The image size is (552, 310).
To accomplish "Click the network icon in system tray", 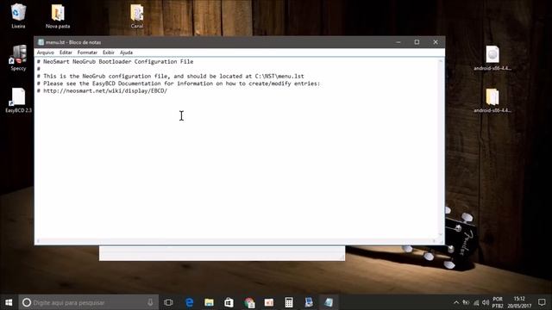I will click(476, 302).
